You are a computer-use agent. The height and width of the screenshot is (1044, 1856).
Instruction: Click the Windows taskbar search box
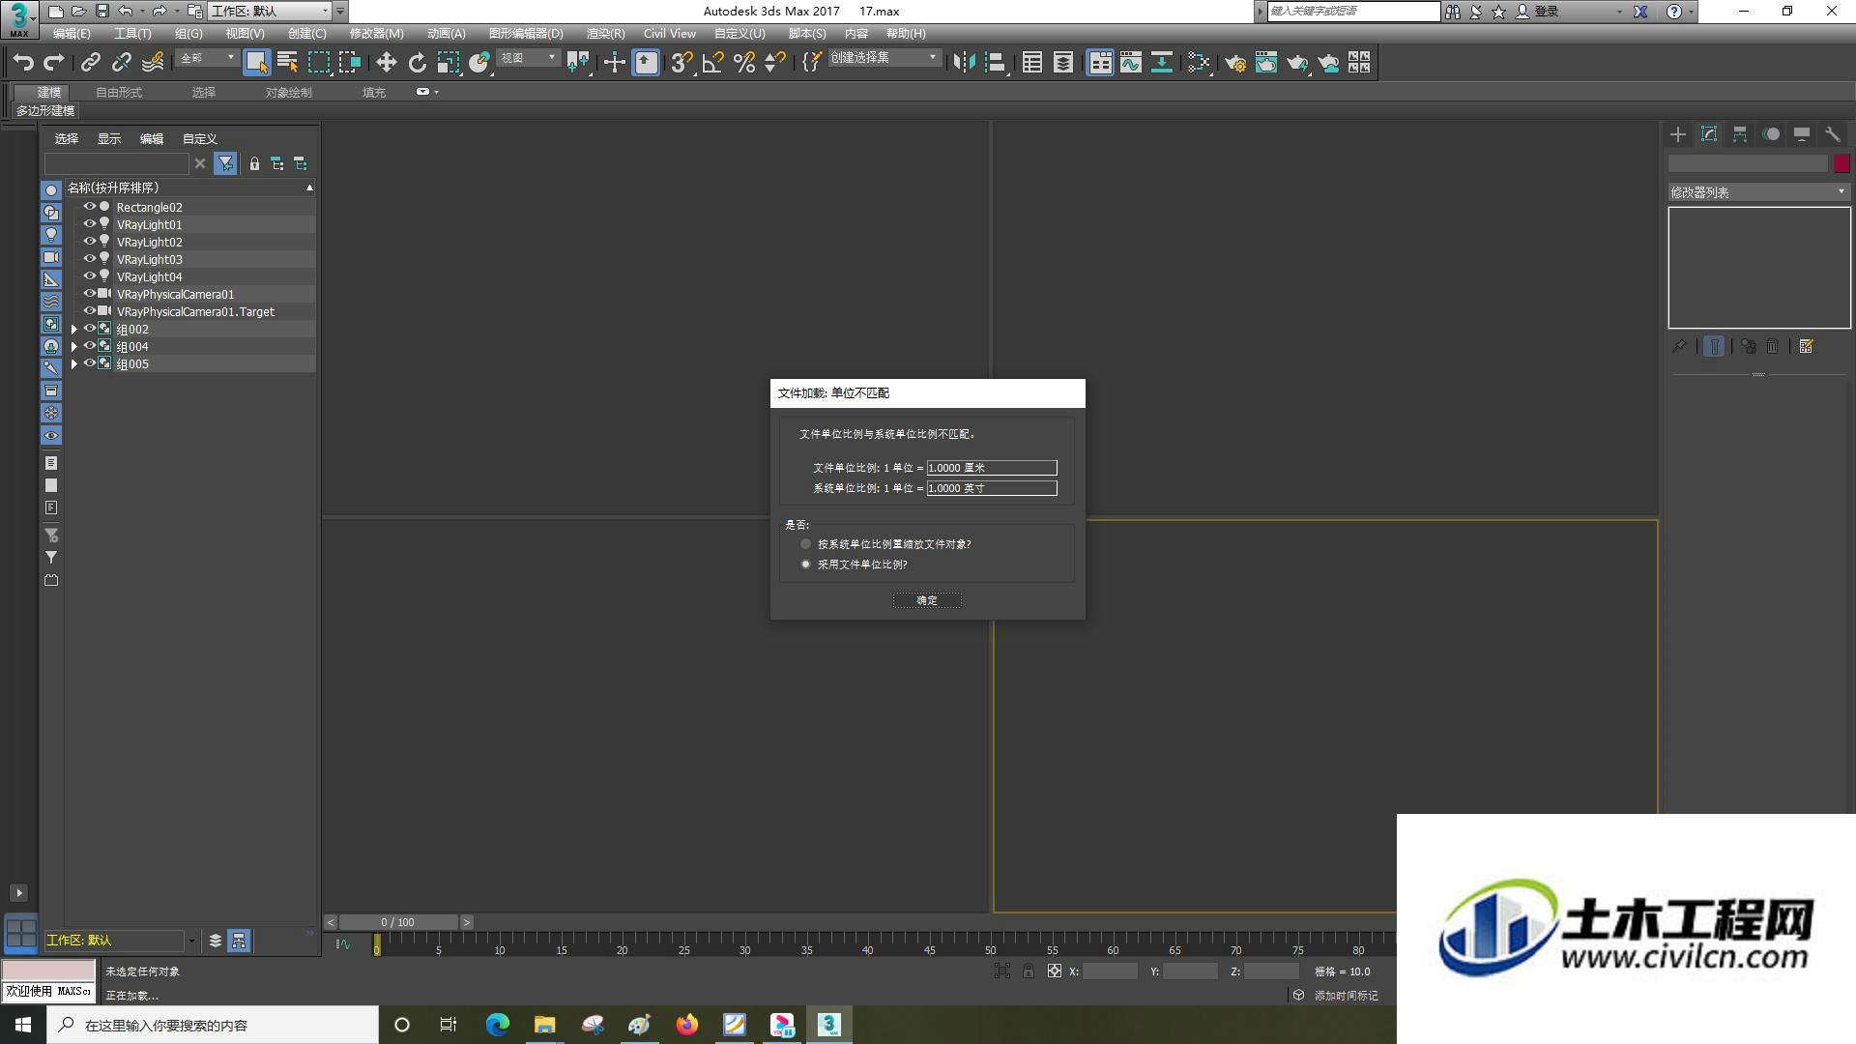tap(214, 1025)
